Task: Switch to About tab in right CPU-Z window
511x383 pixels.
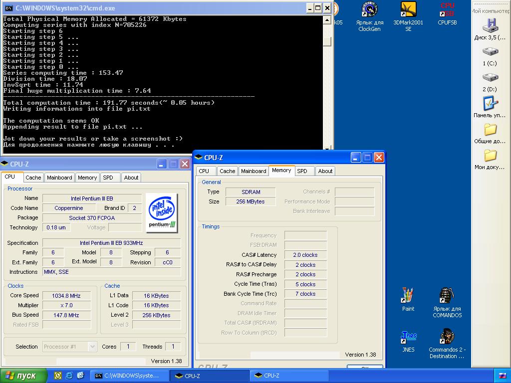Action: pos(325,171)
